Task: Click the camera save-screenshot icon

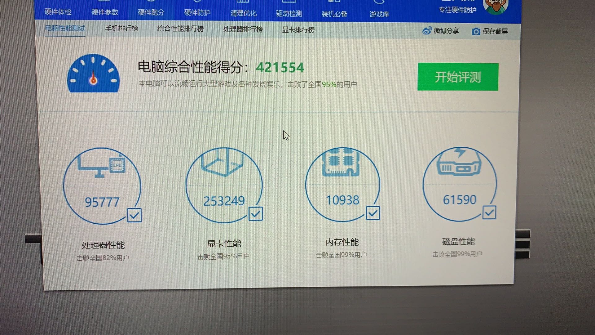Action: coord(476,31)
